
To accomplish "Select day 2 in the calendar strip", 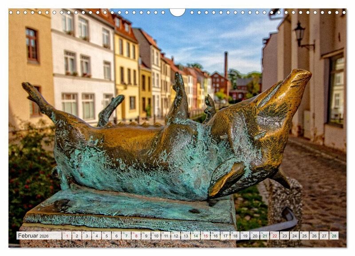I will coord(77,236).
